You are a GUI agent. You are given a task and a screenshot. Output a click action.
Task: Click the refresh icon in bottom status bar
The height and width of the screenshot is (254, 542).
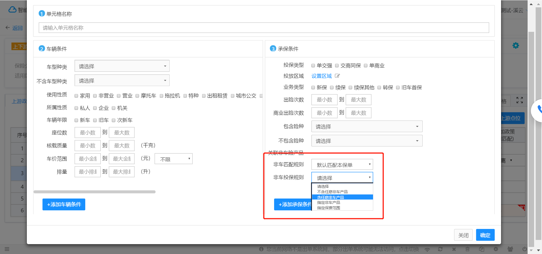[440, 249]
